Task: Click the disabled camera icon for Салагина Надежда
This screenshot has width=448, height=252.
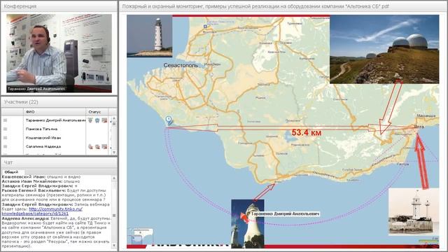Action: [104, 146]
